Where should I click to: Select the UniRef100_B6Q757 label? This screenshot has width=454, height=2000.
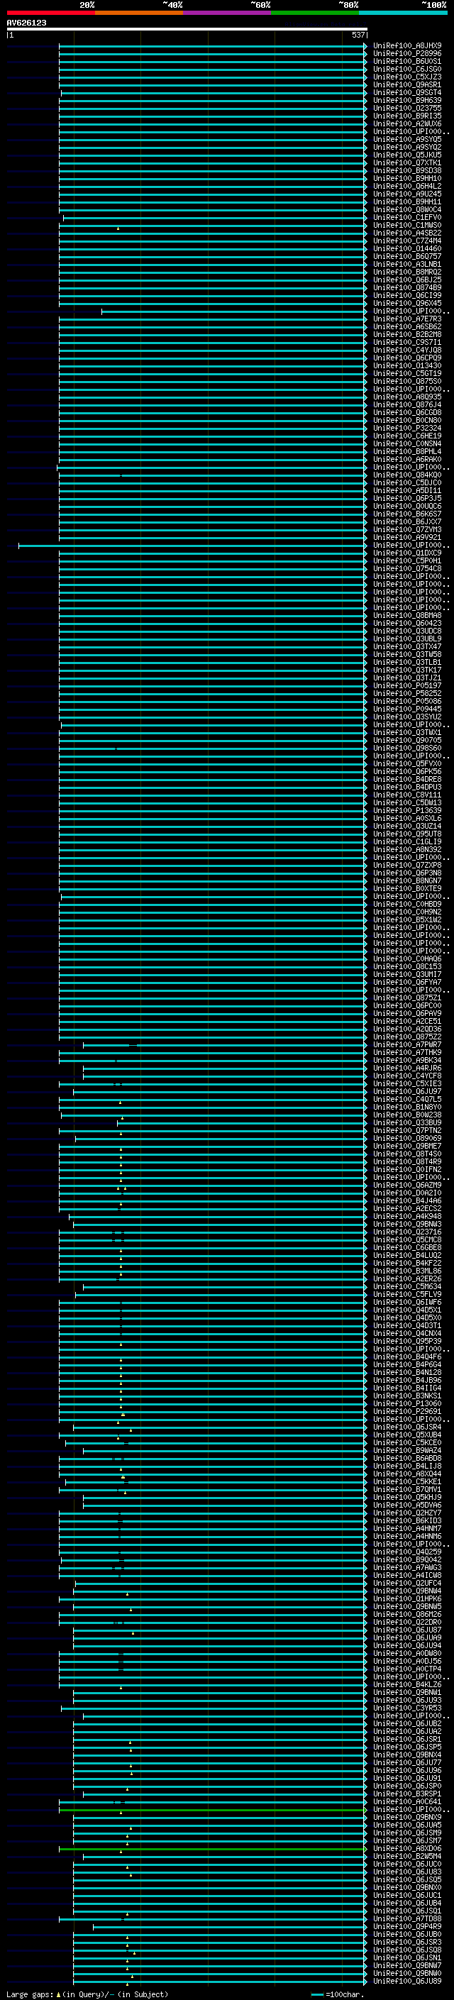407,256
